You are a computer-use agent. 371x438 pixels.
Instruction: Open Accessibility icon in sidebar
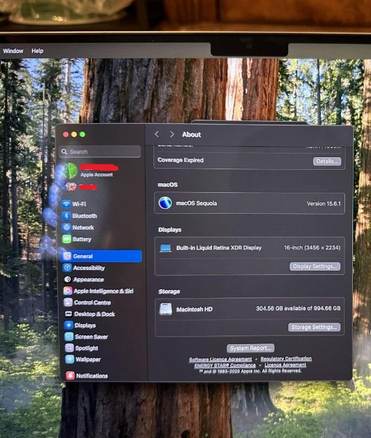(67, 267)
